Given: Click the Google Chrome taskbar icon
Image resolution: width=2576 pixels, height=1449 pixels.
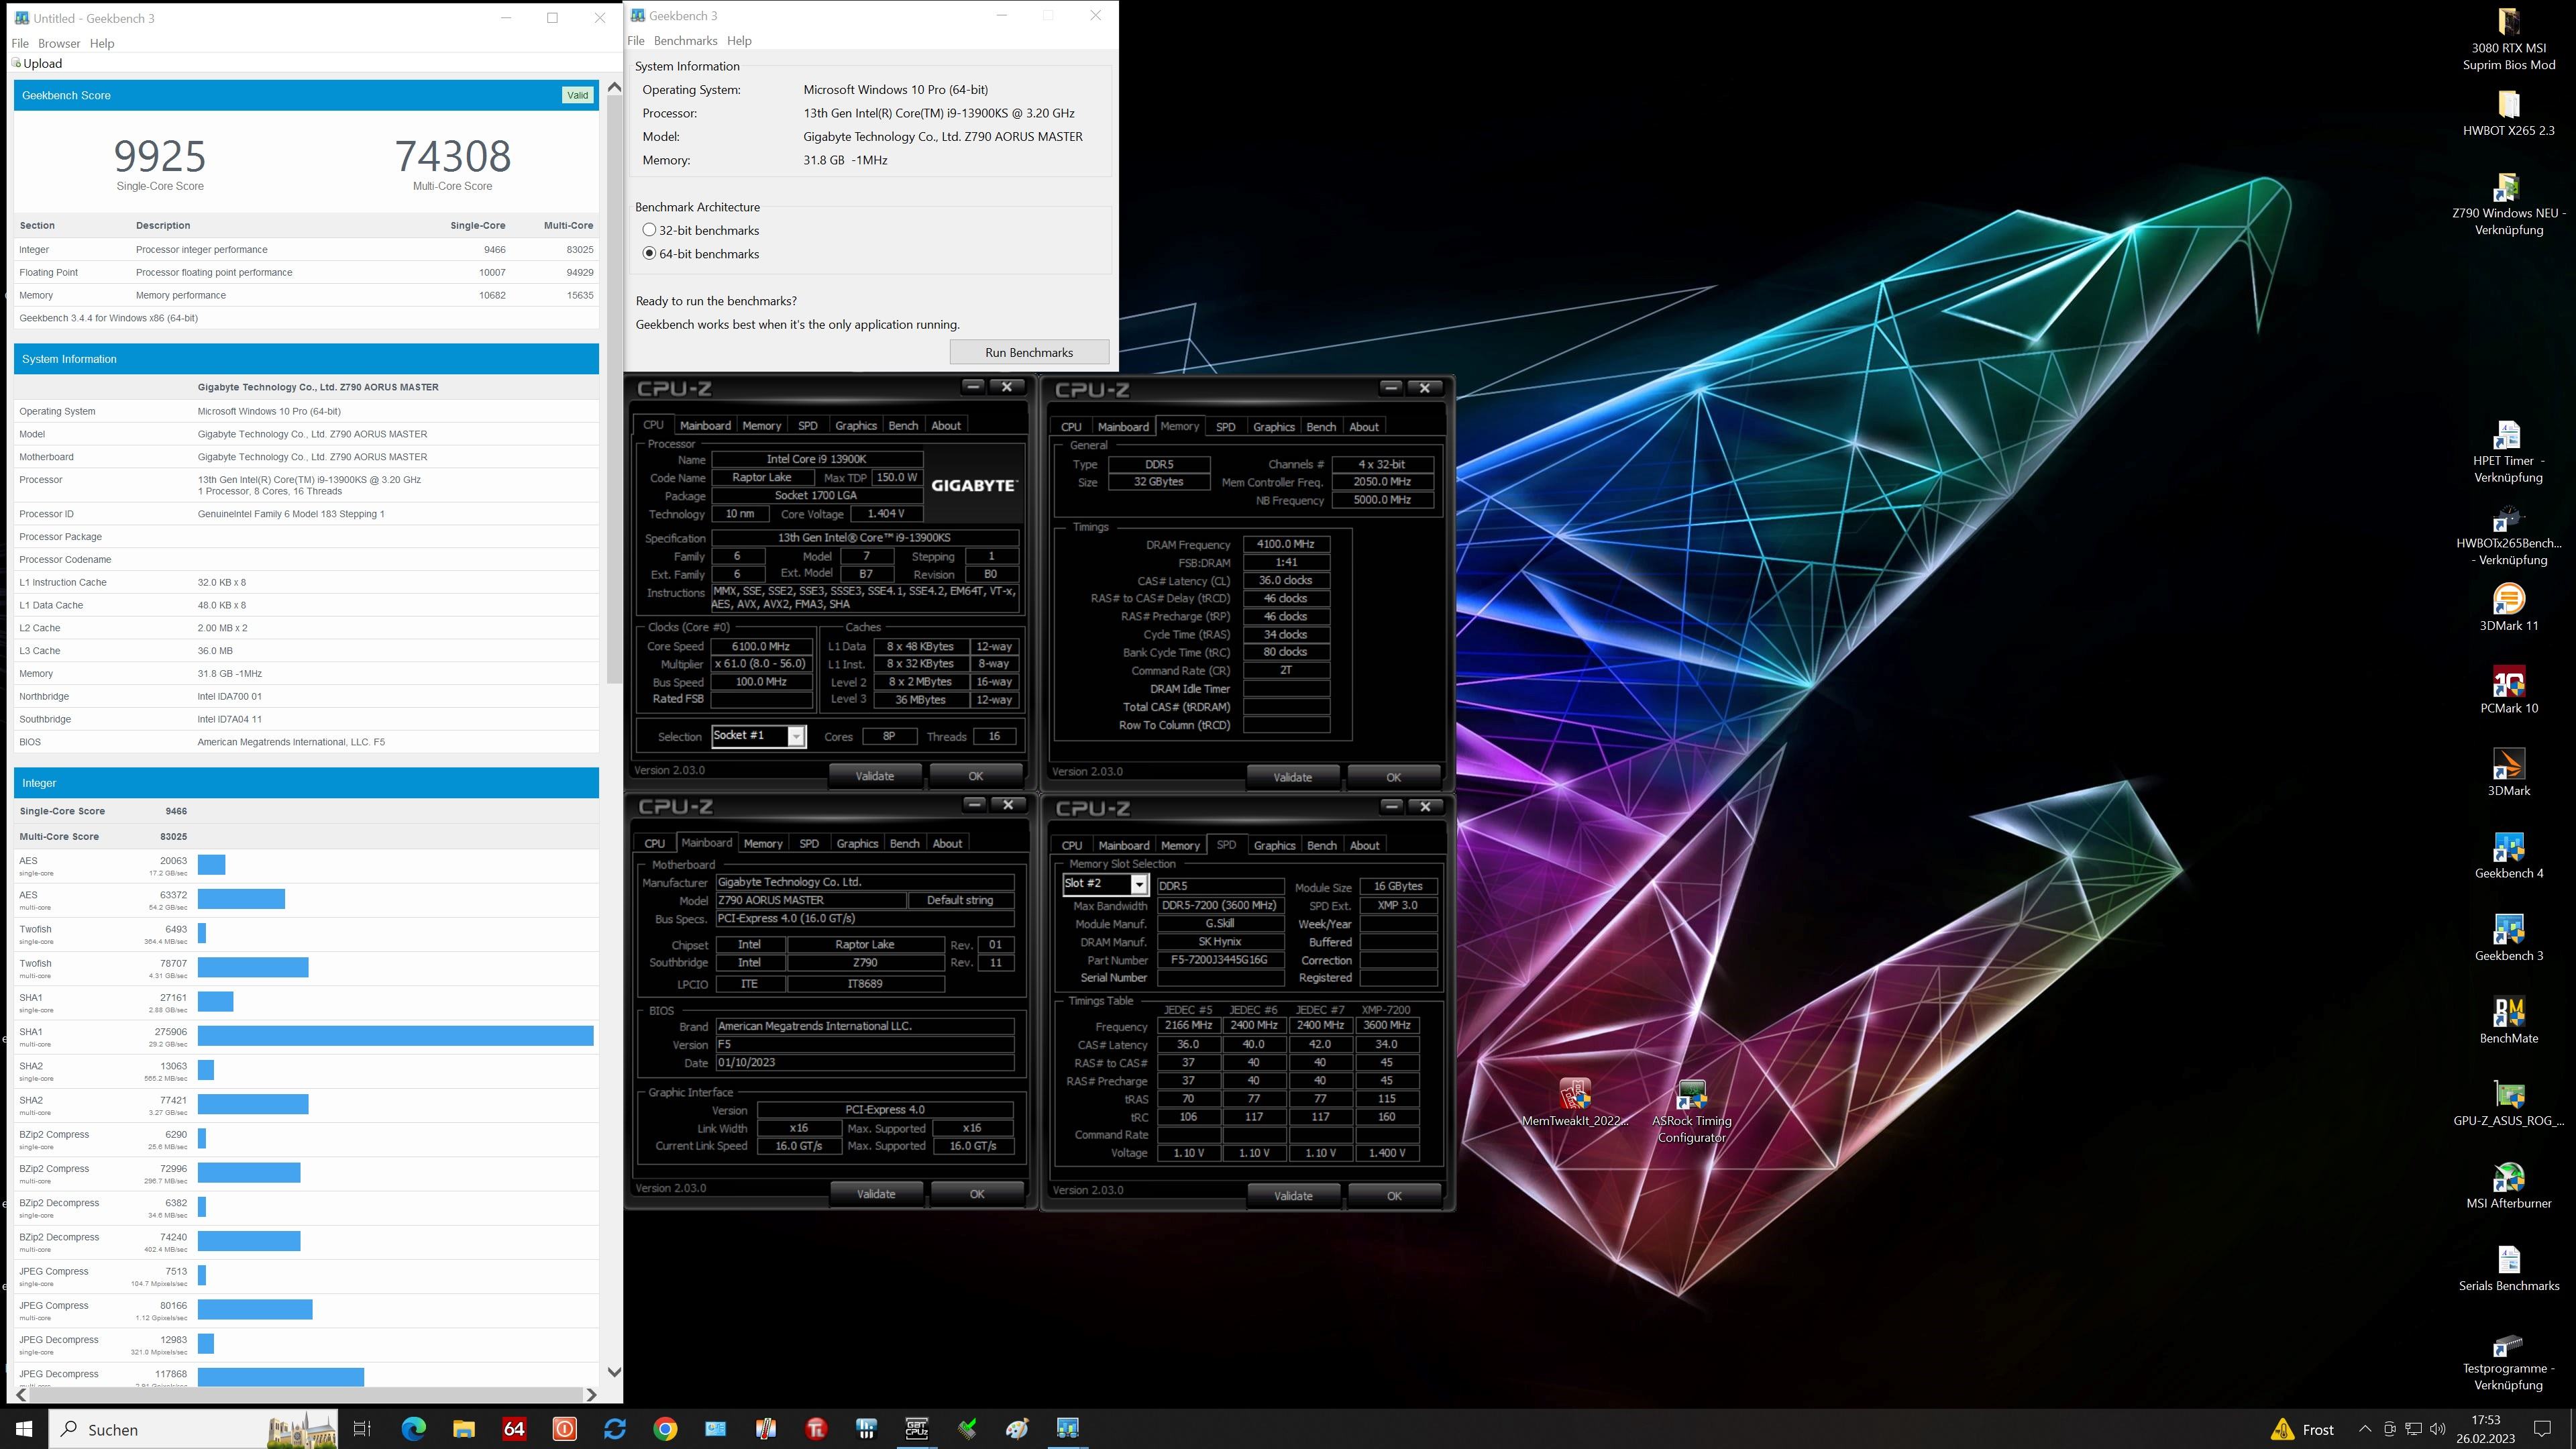Looking at the screenshot, I should (665, 1429).
